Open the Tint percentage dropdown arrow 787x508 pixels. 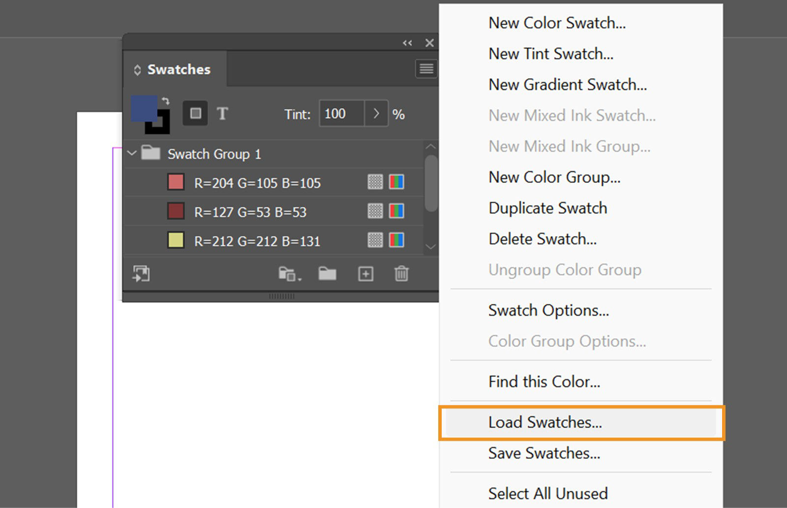click(376, 114)
